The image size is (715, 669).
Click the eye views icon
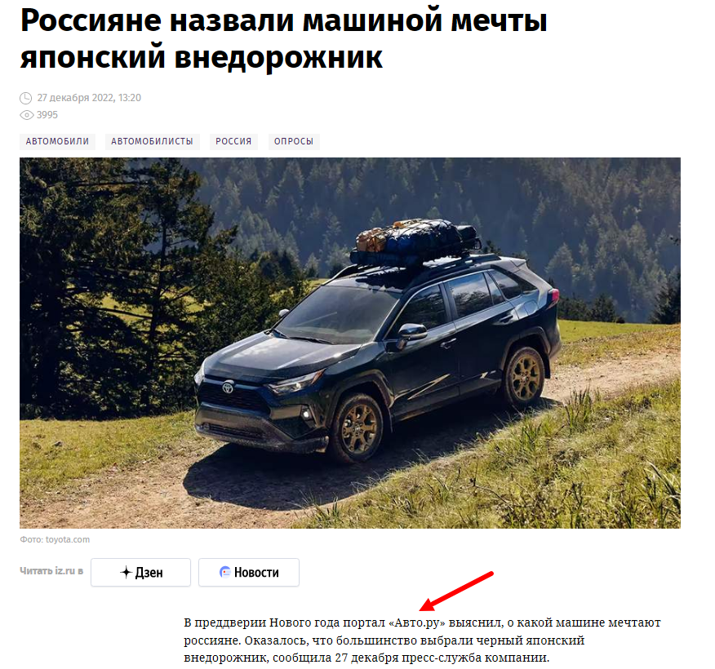[x=26, y=115]
